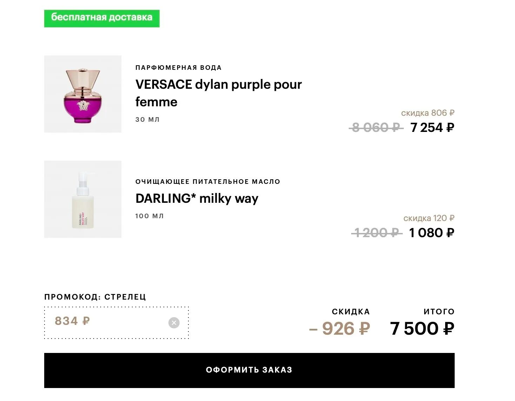Open the DARLING* milky way product title

[196, 199]
